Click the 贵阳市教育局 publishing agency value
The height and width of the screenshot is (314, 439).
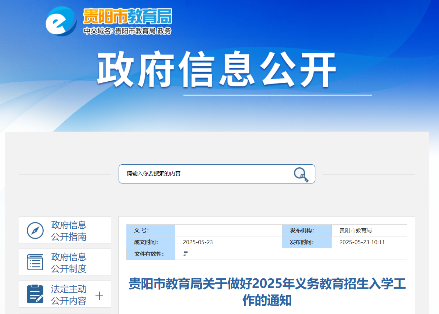pos(355,231)
